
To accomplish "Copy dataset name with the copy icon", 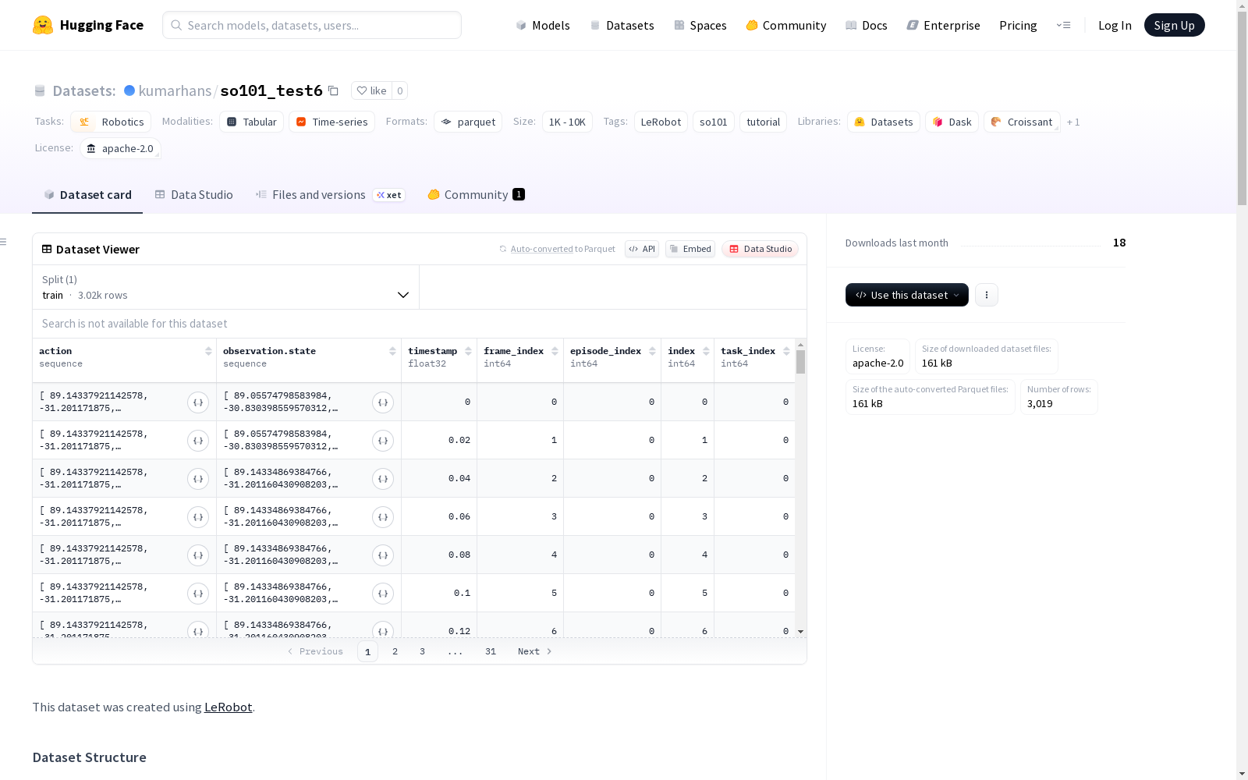I will click(x=333, y=90).
